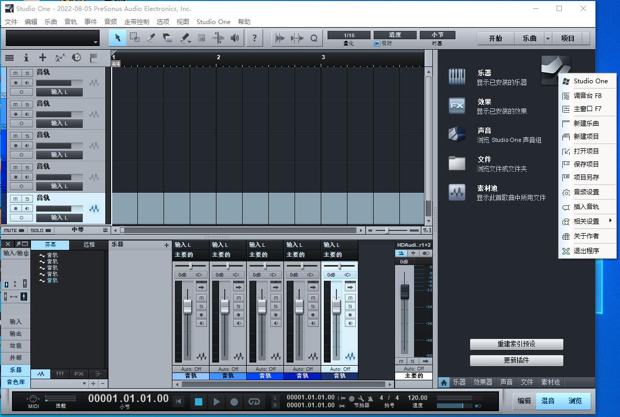Add a track with plus icon

click(x=42, y=58)
